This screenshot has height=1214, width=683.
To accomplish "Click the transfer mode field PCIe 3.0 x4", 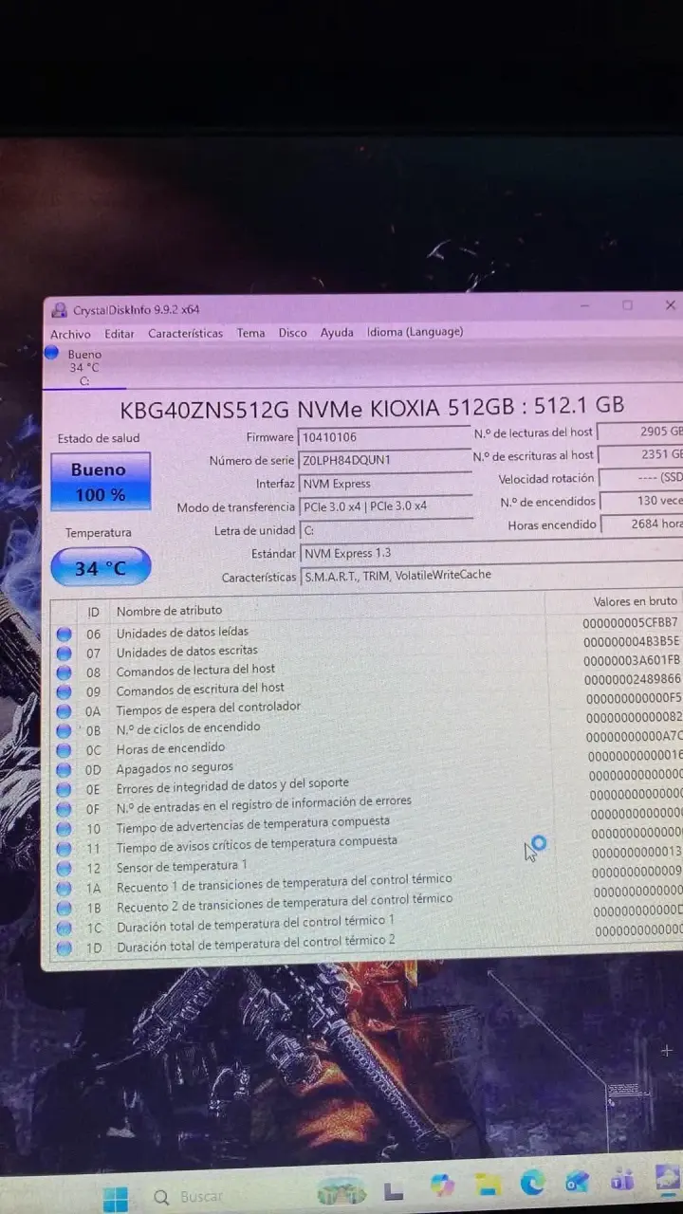I will coord(385,506).
